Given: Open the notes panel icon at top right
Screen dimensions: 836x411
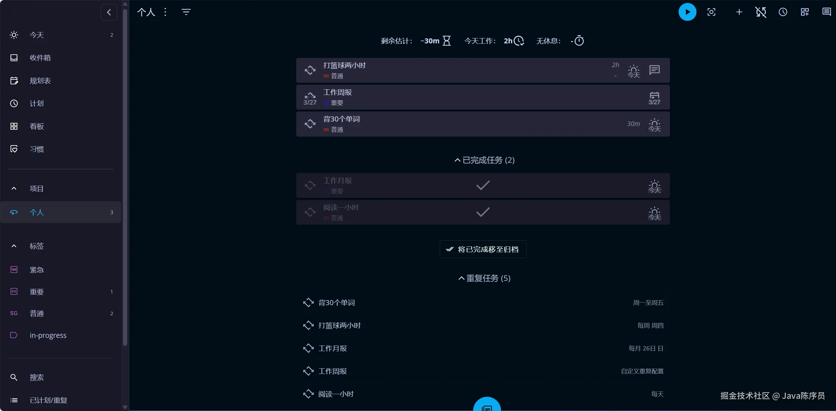Looking at the screenshot, I should (x=826, y=12).
